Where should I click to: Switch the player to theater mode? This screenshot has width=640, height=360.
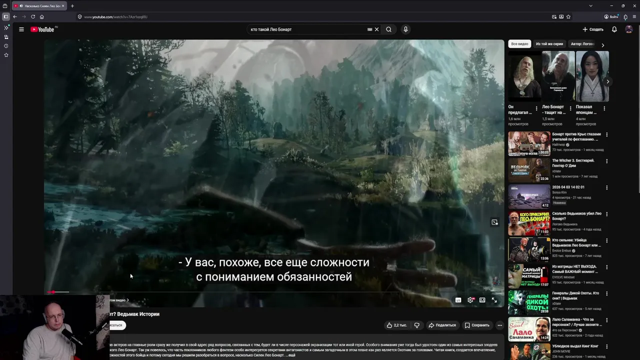coord(482,300)
